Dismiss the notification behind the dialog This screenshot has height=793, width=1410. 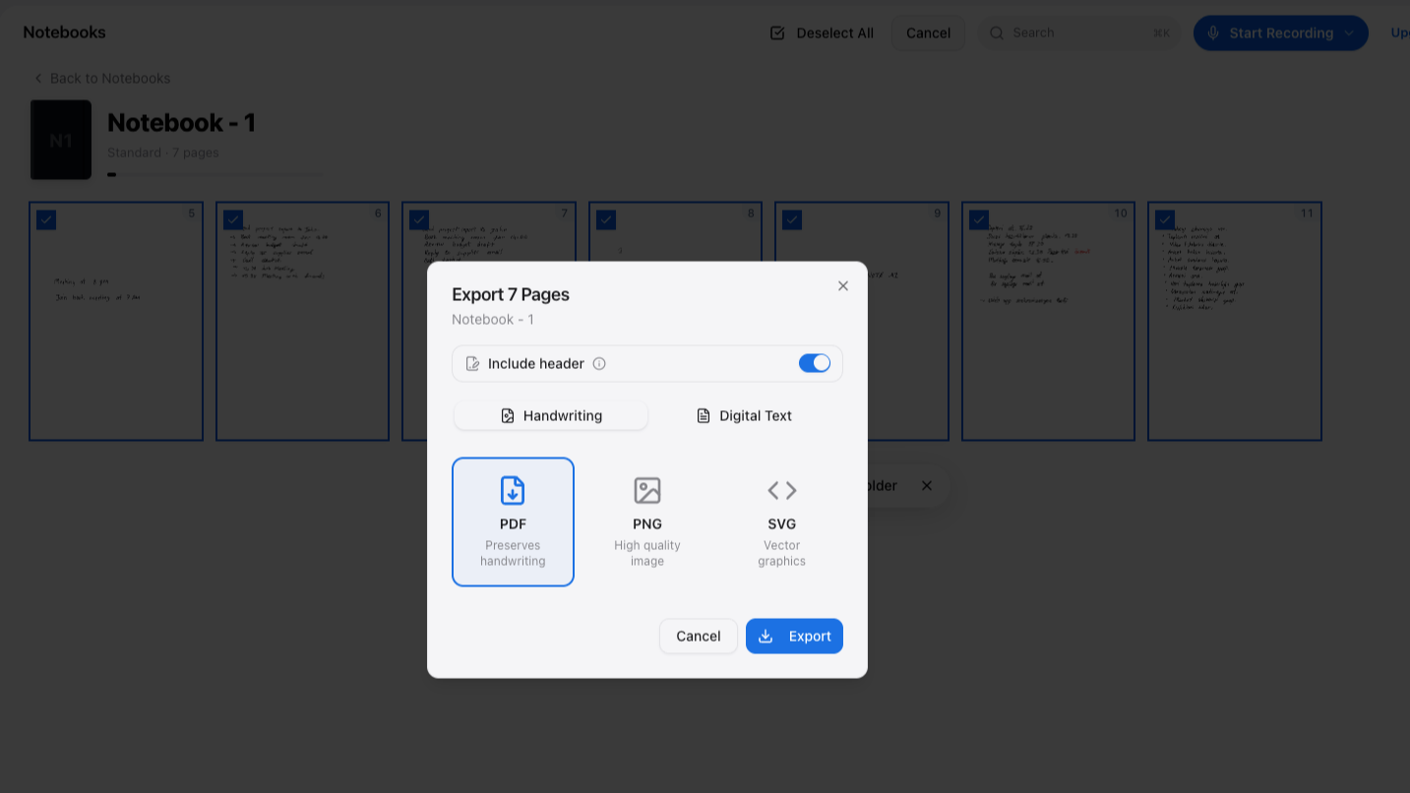point(926,486)
